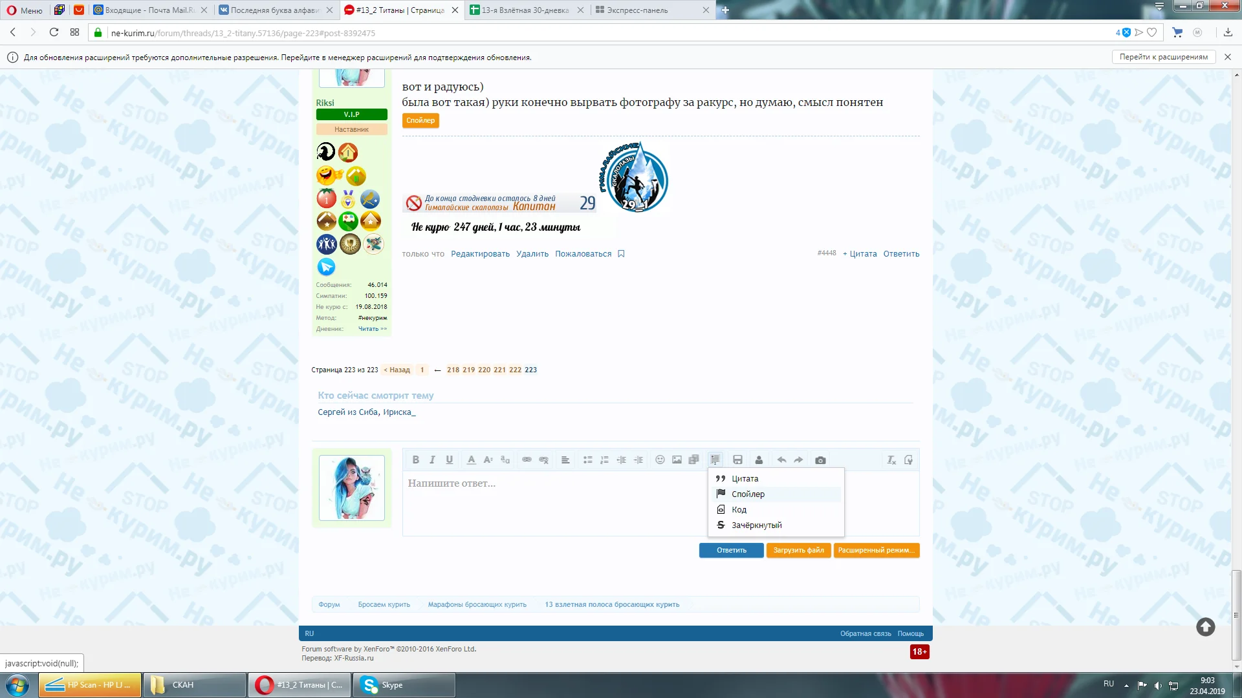Click the insert image icon
Viewport: 1242px width, 698px height.
point(677,460)
